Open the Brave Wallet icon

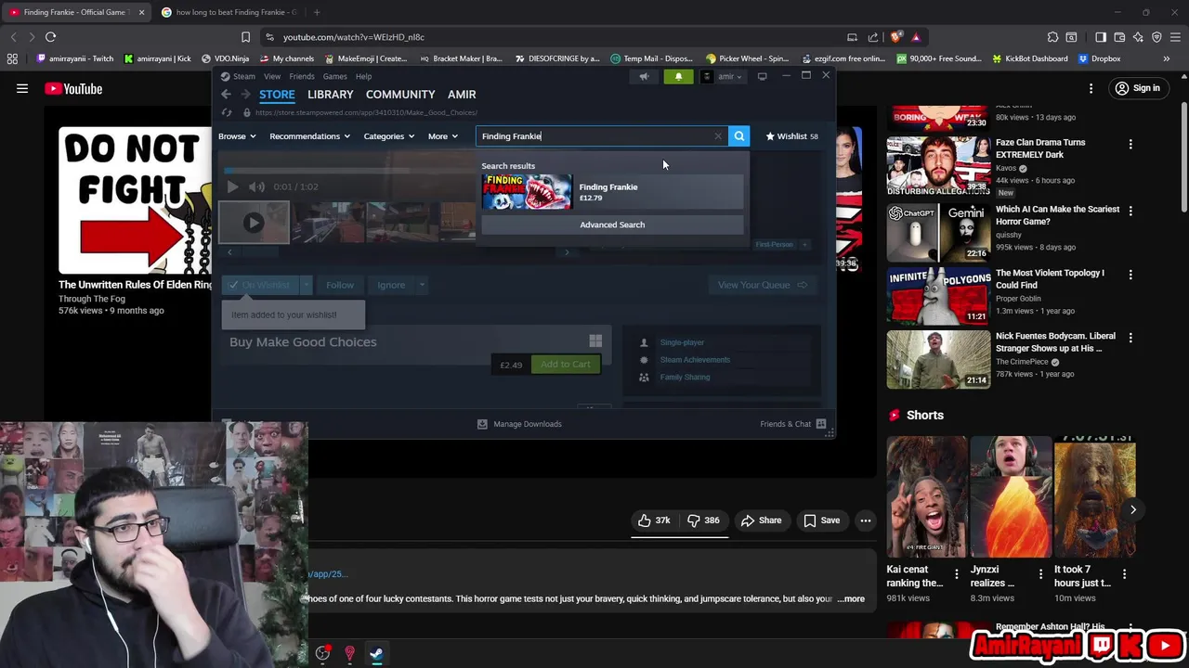[x=1119, y=37]
